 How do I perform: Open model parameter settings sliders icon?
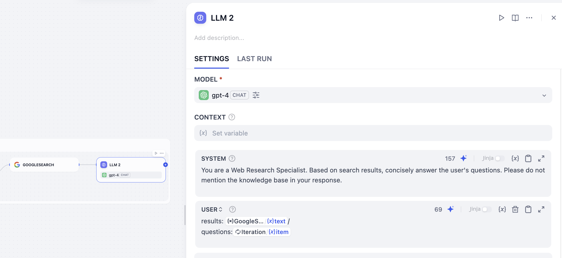click(x=256, y=95)
